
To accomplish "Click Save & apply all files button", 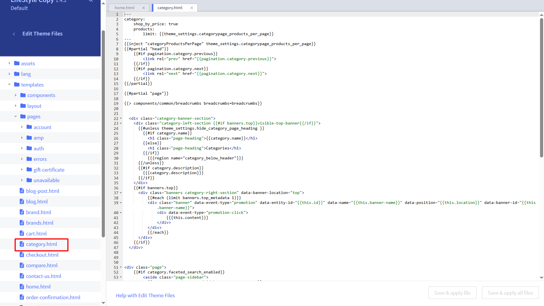I will (510, 293).
